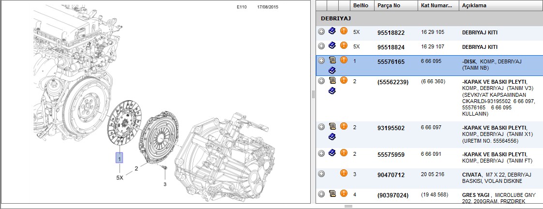Click the orange warning icon for (90397024)
The width and height of the screenshot is (543, 209).
click(x=344, y=194)
